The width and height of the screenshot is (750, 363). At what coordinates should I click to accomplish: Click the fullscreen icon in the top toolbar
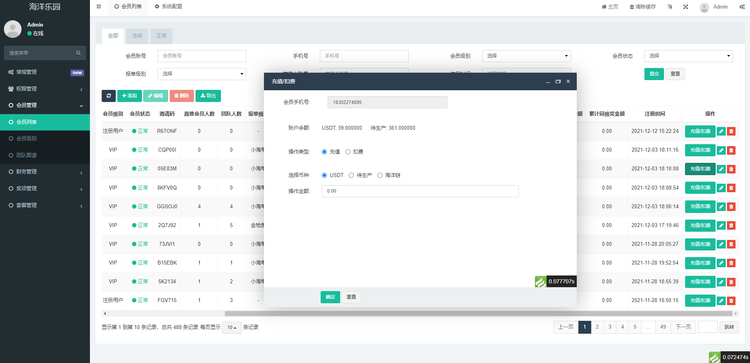pos(685,7)
